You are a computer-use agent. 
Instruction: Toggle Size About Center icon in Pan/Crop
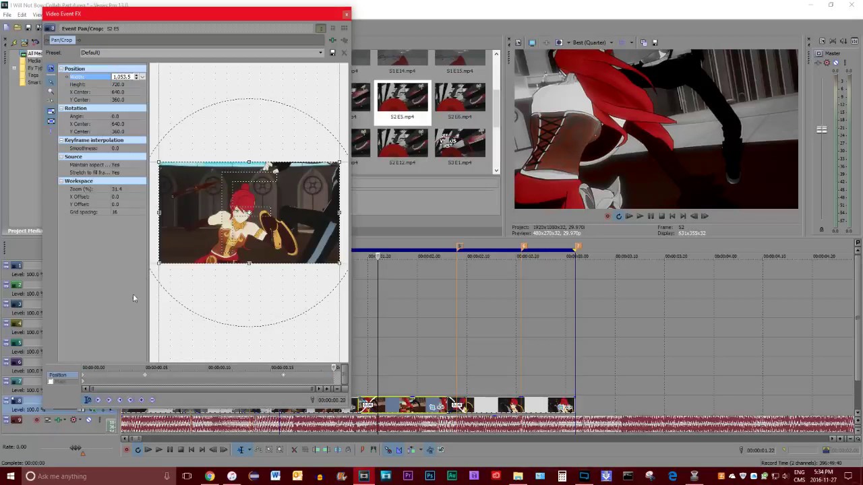[x=51, y=121]
